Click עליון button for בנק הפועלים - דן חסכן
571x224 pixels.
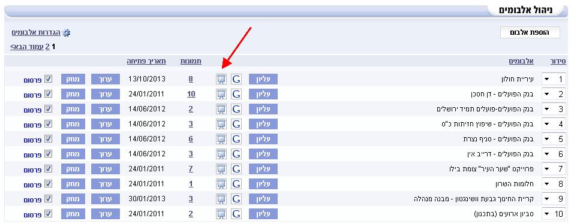point(263,94)
